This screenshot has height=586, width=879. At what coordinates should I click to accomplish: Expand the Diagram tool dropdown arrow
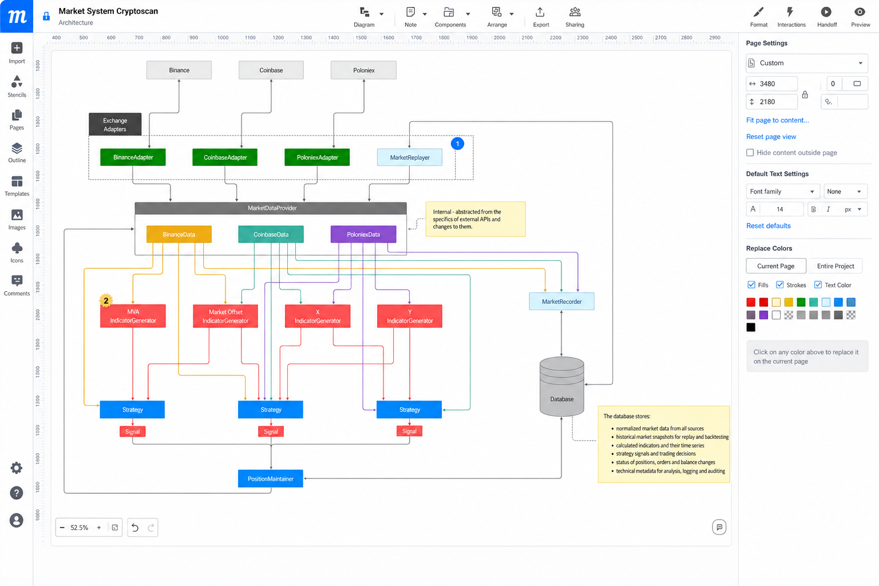coord(382,14)
